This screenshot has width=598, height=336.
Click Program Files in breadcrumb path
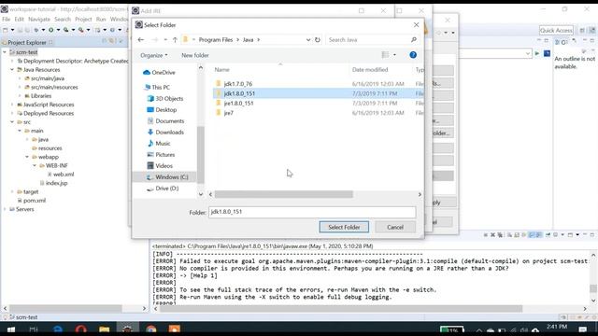point(216,39)
